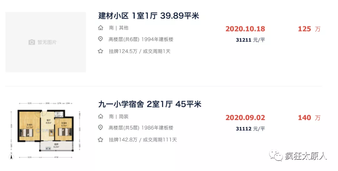The height and width of the screenshot is (171, 338).
Task: Open listing 九一小学宿舍 2室1厅 45平米
Action: point(150,104)
